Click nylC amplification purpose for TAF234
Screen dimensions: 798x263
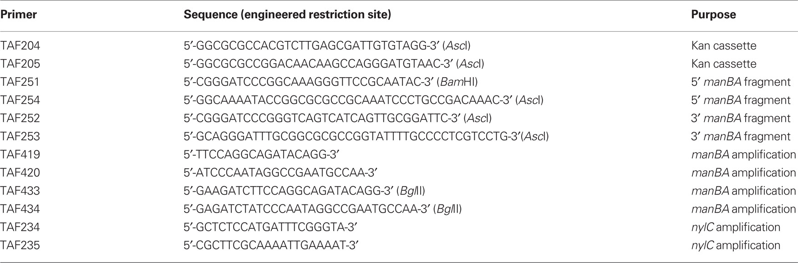[x=736, y=228]
